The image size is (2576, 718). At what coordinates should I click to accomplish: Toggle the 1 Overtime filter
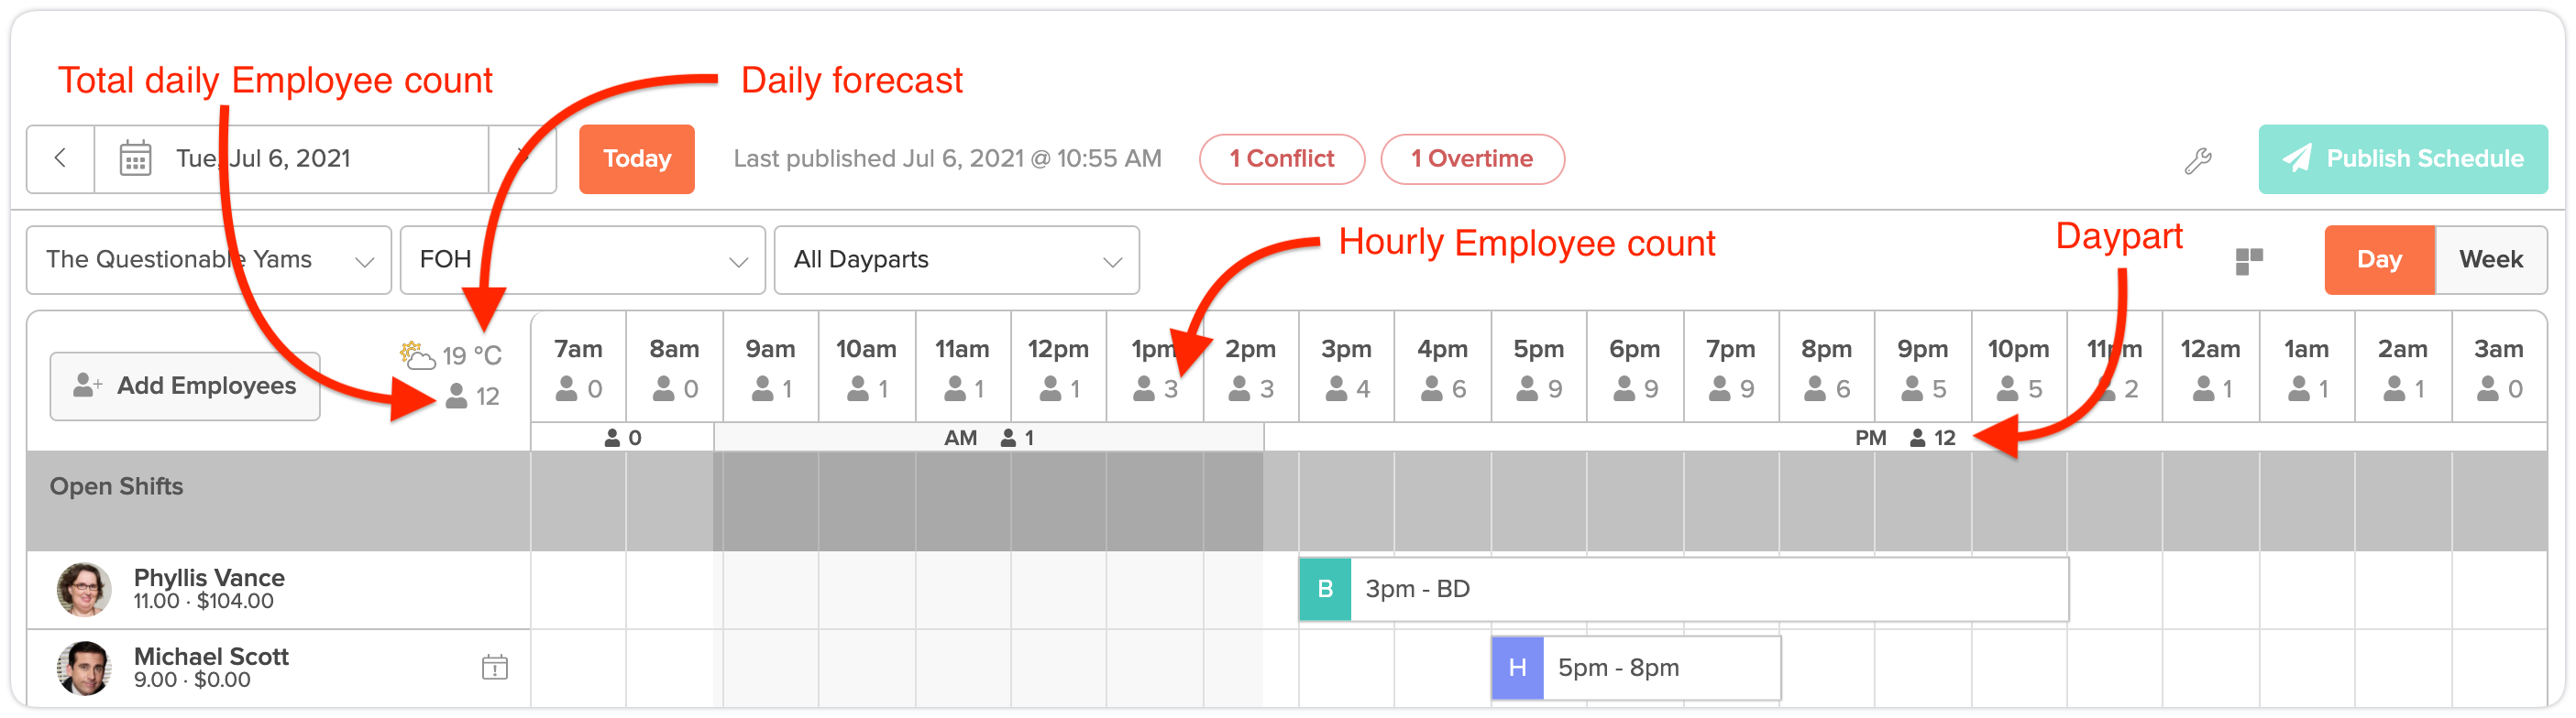(1471, 158)
